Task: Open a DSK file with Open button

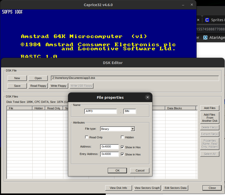Action: [38, 78]
